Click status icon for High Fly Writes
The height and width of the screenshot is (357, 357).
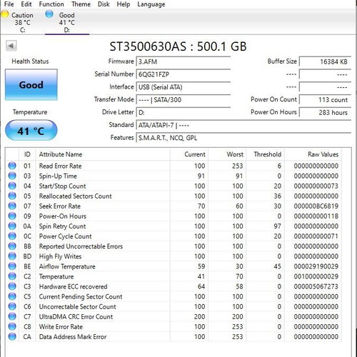click(x=12, y=256)
